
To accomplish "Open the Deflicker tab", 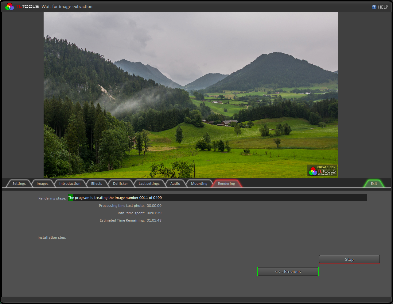I will (120, 184).
